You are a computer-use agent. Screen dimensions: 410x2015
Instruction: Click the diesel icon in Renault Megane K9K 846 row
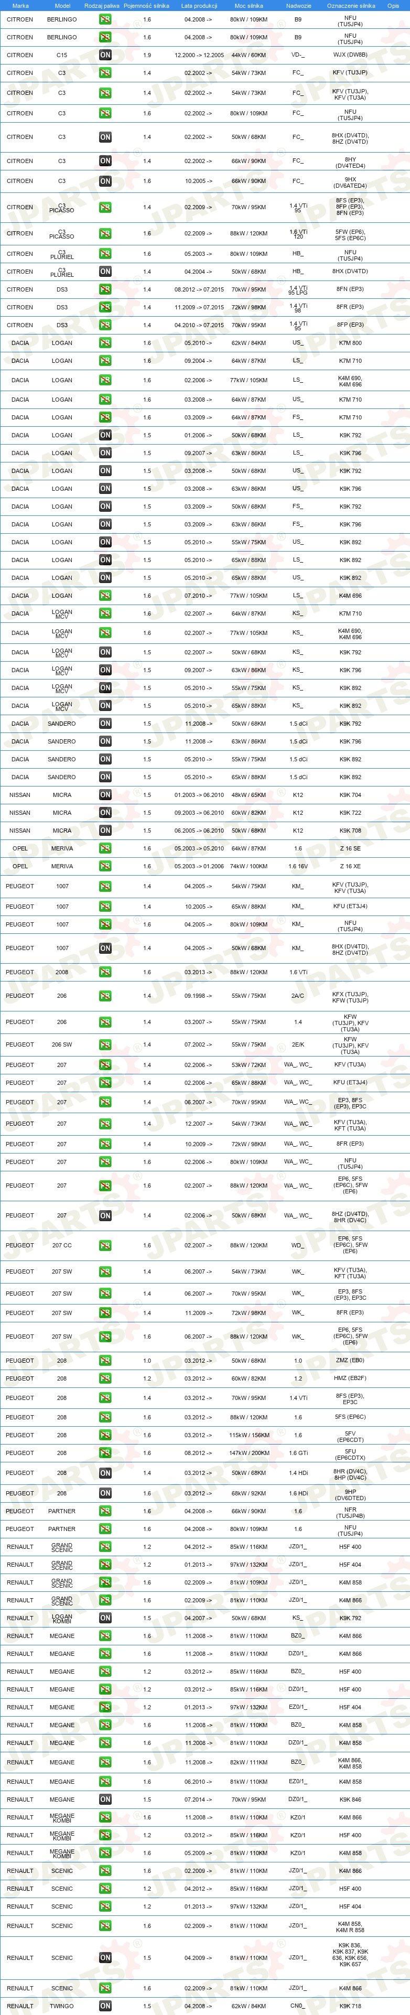[x=105, y=1799]
